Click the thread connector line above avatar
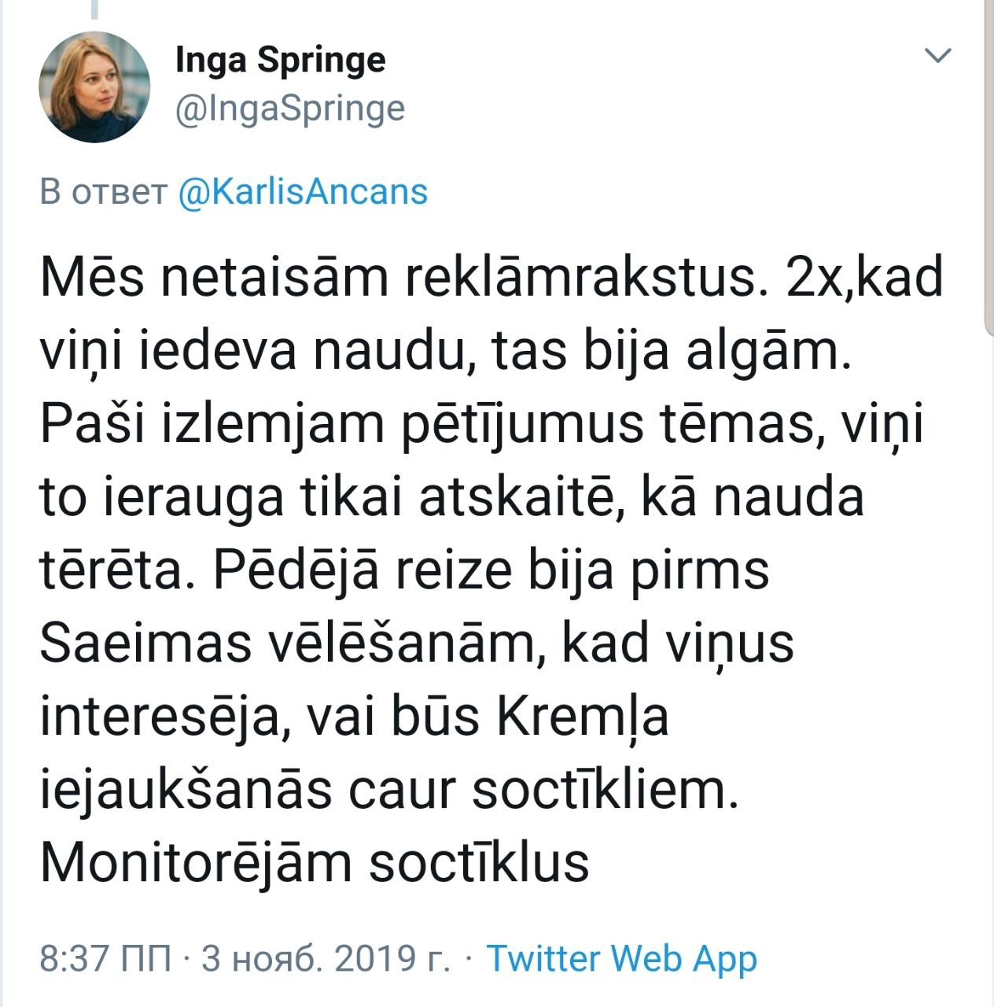 click(x=94, y=9)
